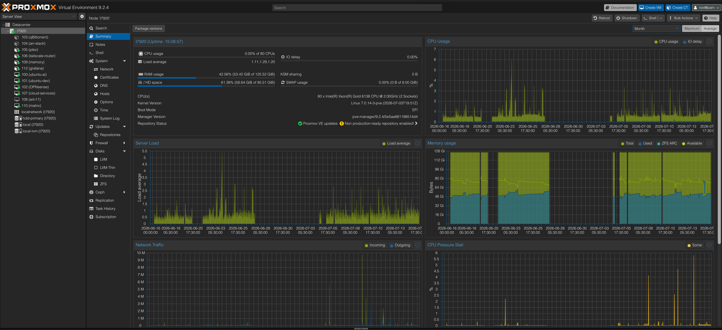
Task: Open ZFS page
Action: pyautogui.click(x=108, y=184)
